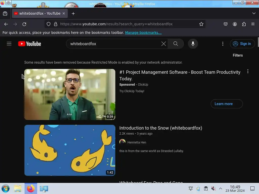The width and height of the screenshot is (259, 194).
Task: Play the yellow fish video thumbnail
Action: (x=70, y=150)
